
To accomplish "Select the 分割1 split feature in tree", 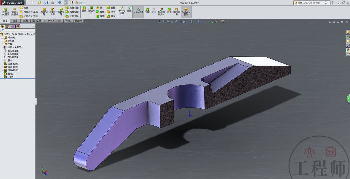I will click(8, 77).
